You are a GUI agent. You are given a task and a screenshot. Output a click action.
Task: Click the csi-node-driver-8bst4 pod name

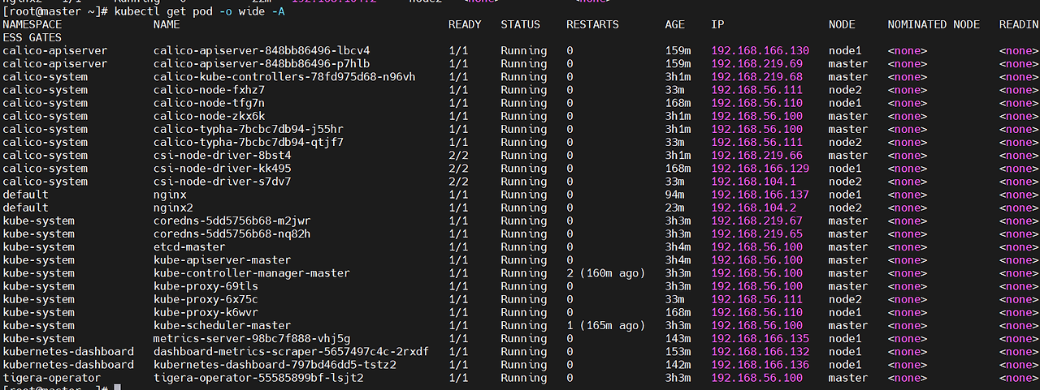[222, 155]
